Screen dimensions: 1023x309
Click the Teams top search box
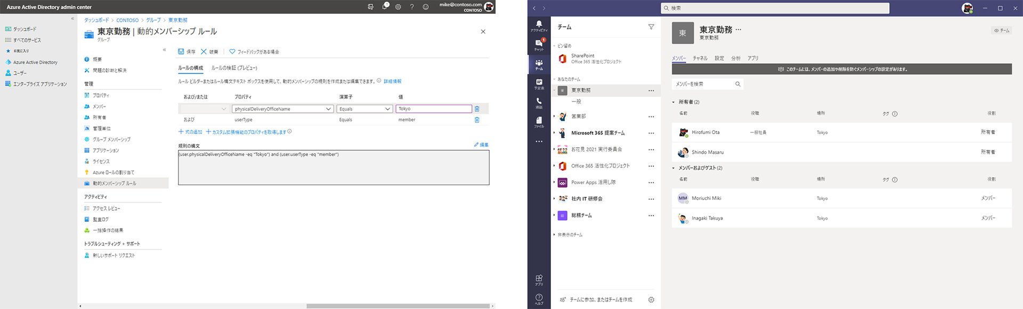775,8
